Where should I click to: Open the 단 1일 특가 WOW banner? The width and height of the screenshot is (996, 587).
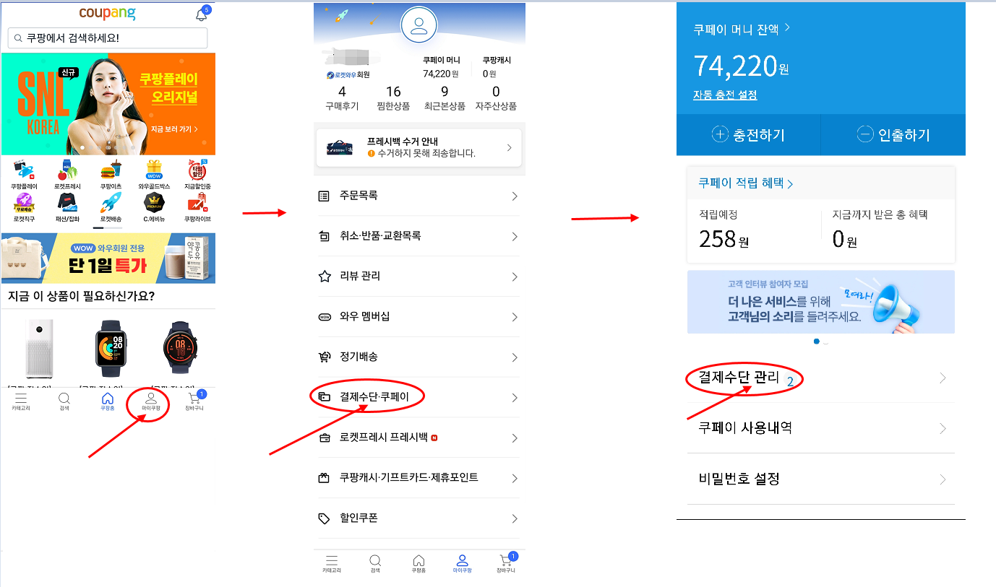[108, 258]
